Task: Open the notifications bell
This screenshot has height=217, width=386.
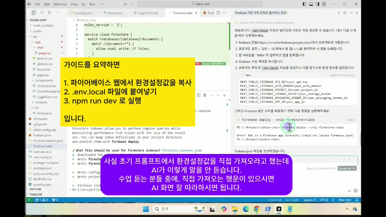Action: (x=357, y=200)
